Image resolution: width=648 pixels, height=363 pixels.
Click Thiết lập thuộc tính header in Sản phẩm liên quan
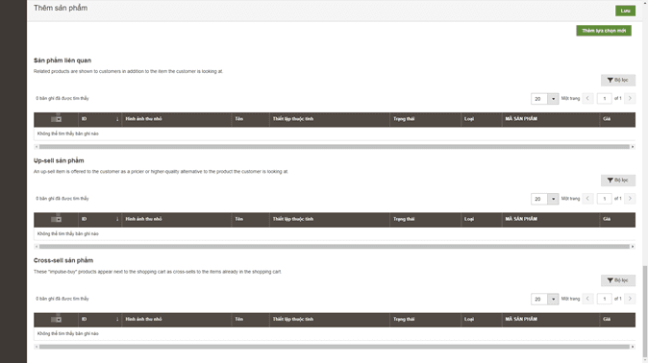[330, 119]
